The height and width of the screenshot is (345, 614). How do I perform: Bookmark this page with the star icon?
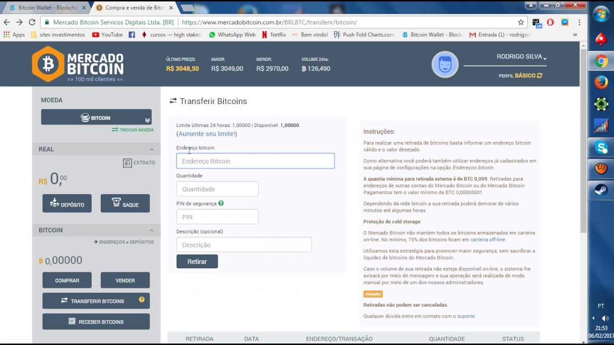521,22
